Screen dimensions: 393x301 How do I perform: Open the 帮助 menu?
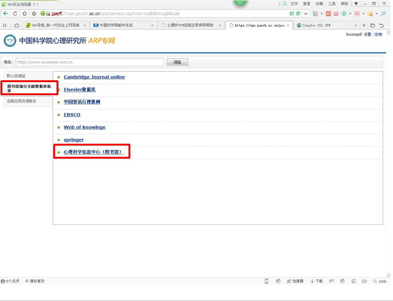coord(344,4)
